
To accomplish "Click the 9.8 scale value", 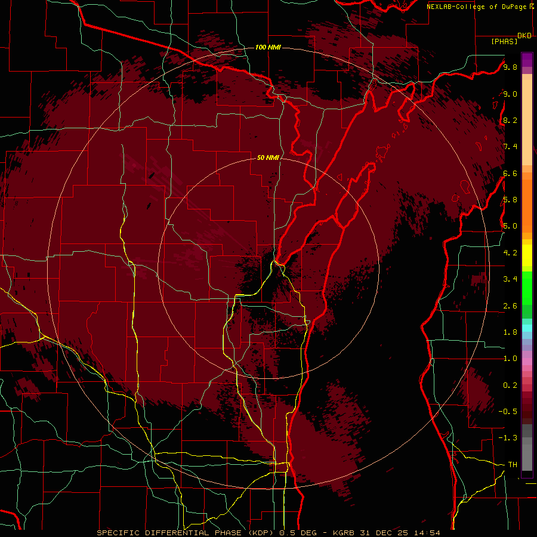I will (x=510, y=67).
